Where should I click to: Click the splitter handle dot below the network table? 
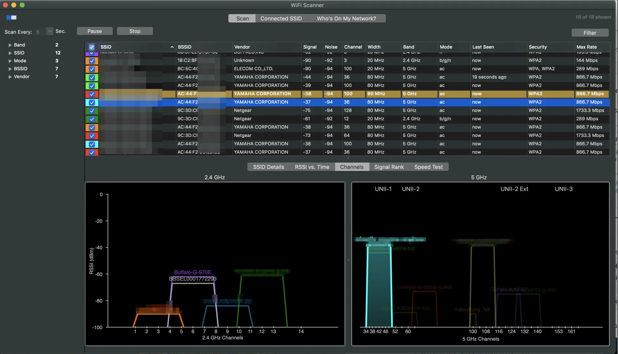[348, 158]
